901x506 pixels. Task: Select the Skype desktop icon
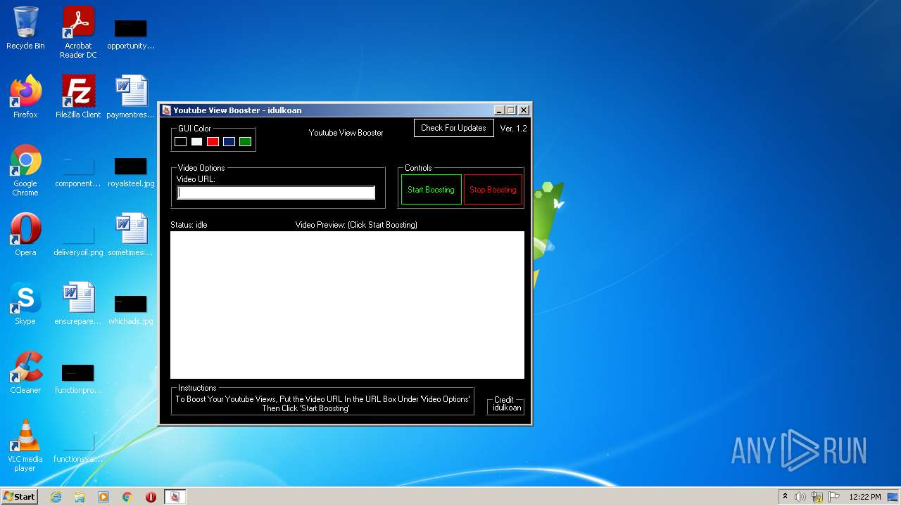click(25, 304)
